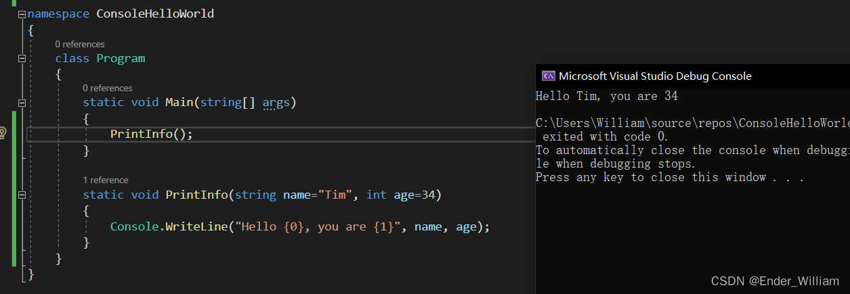Focus the Microsoft Visual Studio Debug Console title bar

pyautogui.click(x=655, y=76)
